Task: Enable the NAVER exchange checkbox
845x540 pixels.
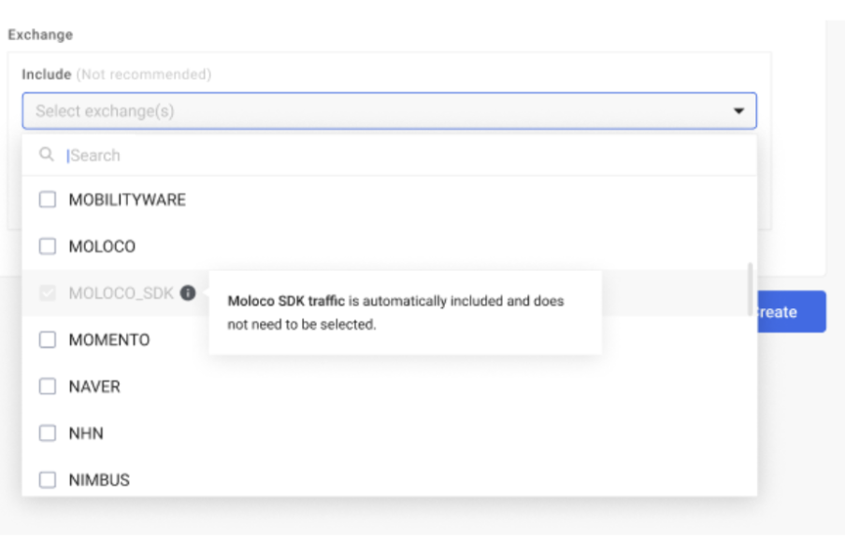Action: tap(48, 387)
